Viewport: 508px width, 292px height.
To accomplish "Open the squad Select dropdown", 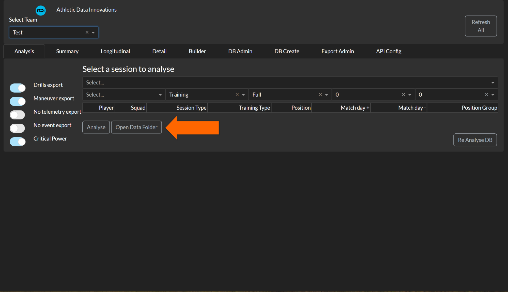I will pyautogui.click(x=124, y=95).
